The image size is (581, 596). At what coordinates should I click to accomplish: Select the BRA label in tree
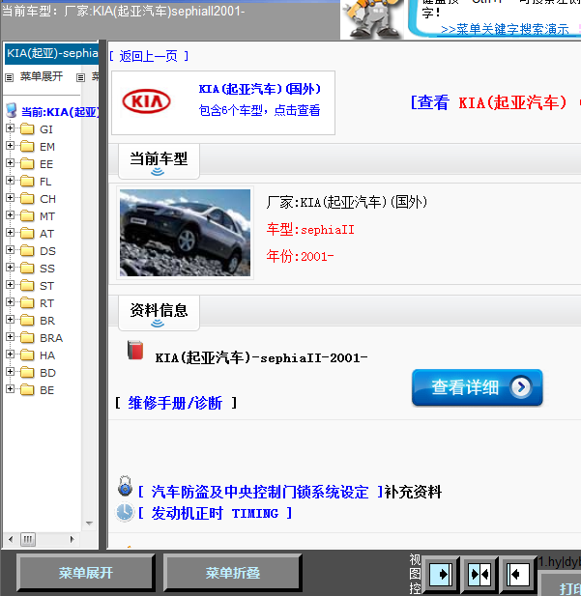pyautogui.click(x=51, y=338)
